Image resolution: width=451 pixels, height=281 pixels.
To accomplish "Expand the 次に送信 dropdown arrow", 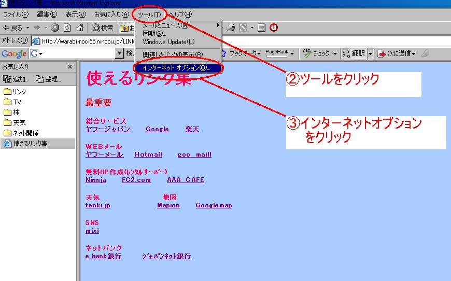I will pos(413,54).
